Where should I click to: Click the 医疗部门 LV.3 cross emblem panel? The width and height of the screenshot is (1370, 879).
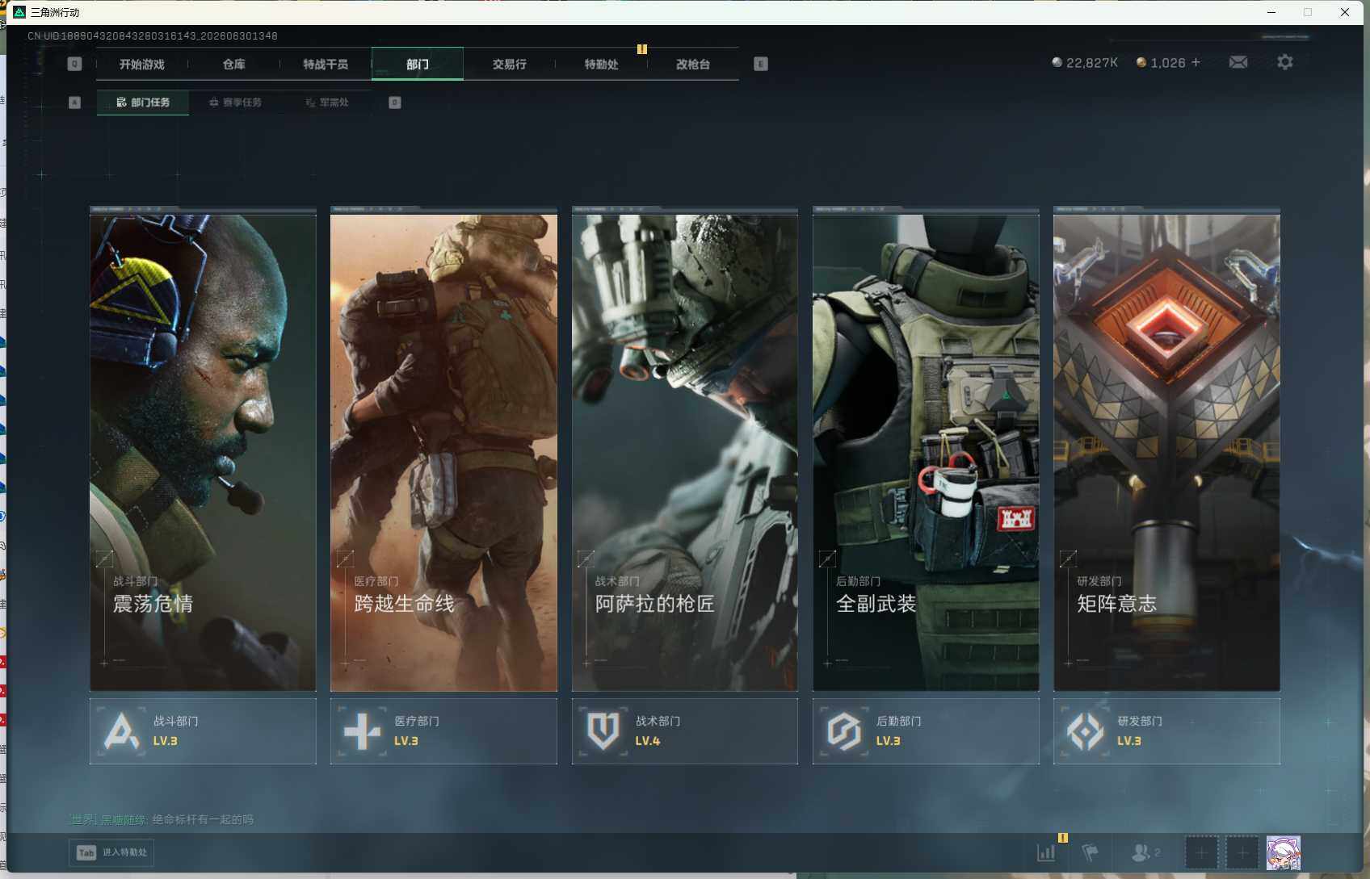tap(443, 731)
